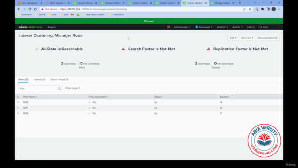
Task: Sort by Fully Searchable column
Action: (x=98, y=97)
